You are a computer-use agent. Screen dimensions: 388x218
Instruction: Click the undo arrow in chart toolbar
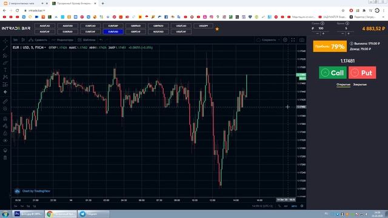tap(101, 40)
